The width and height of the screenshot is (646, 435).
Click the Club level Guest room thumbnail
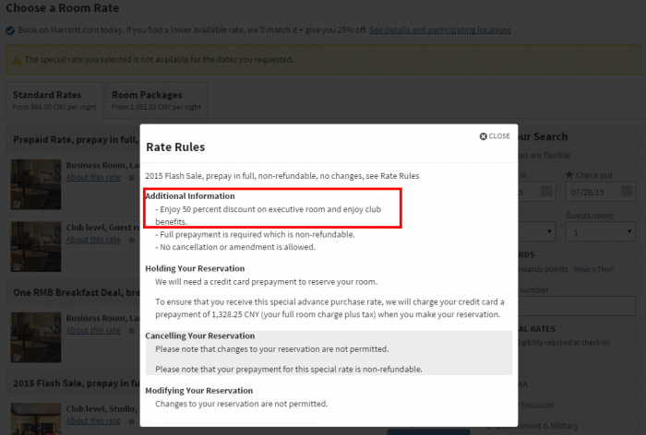click(36, 246)
